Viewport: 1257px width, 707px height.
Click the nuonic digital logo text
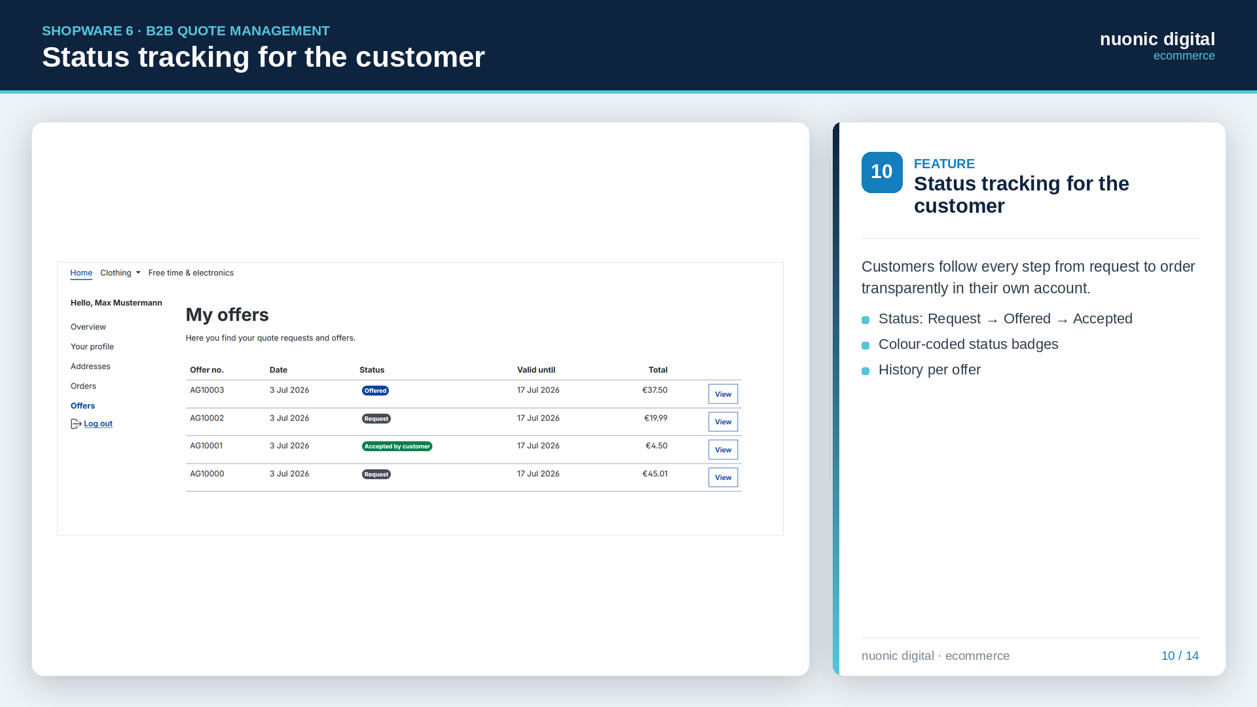click(x=1157, y=40)
